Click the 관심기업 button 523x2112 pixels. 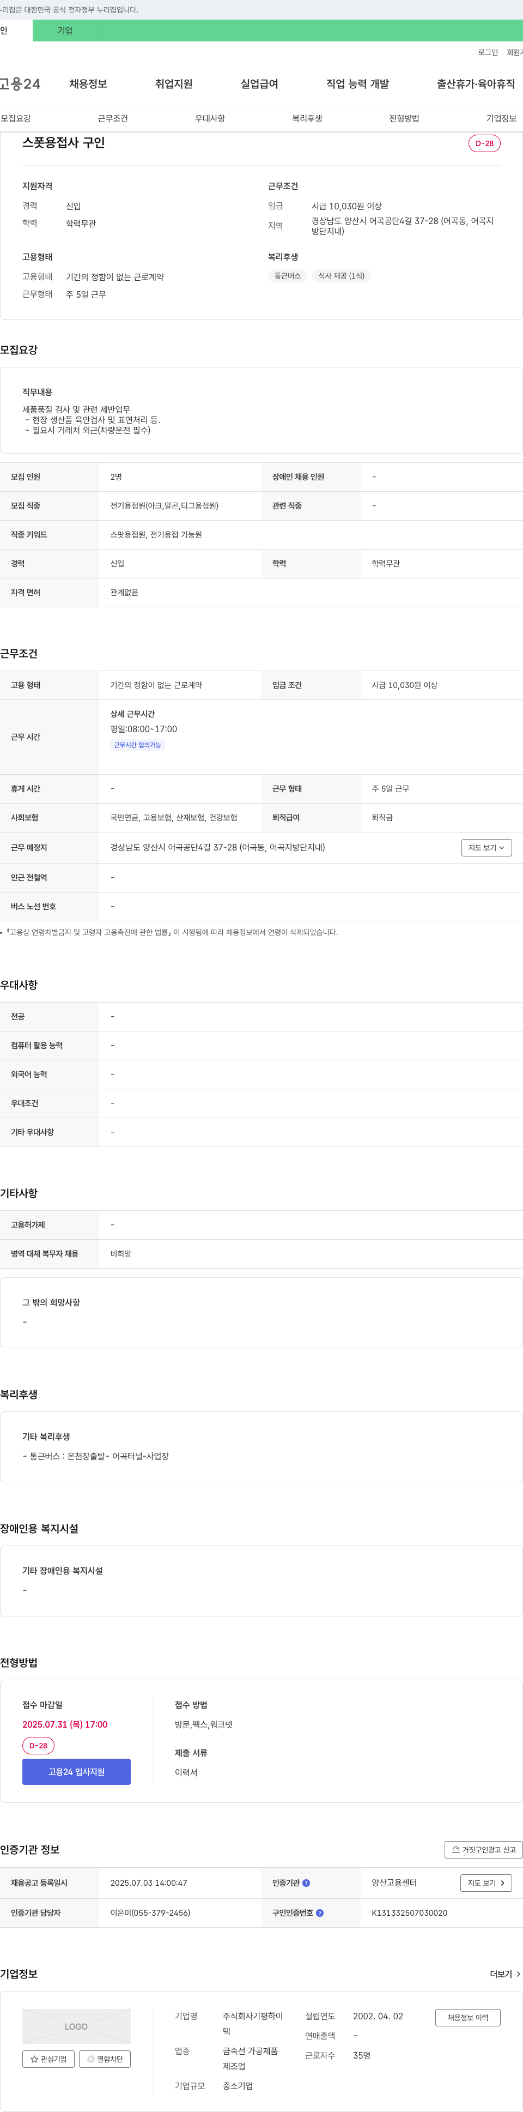[x=48, y=2059]
